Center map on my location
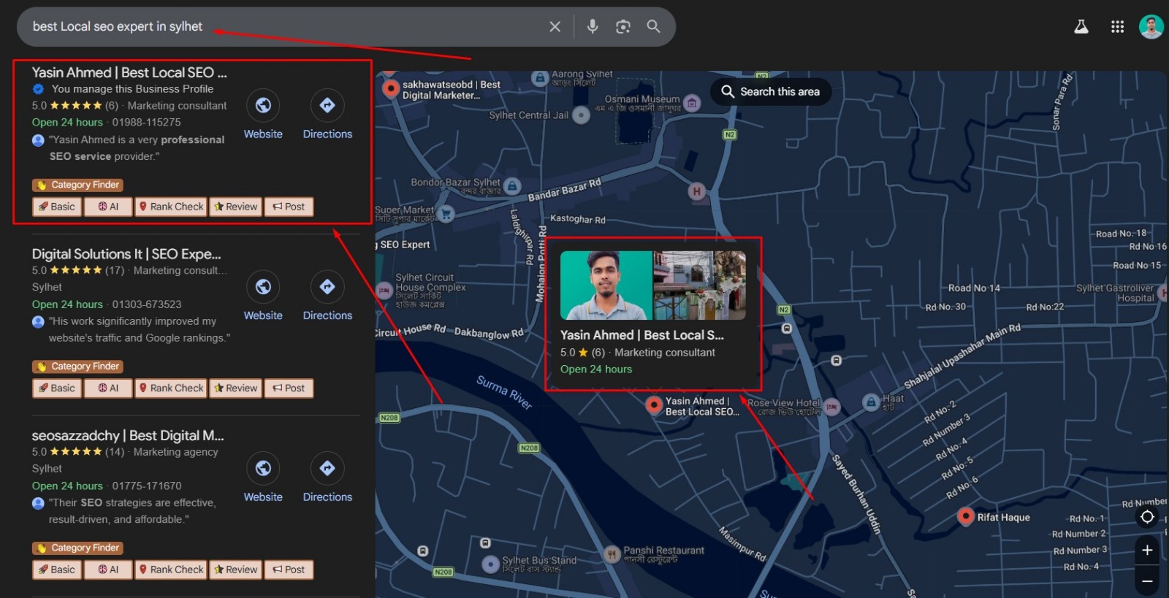 pos(1147,517)
